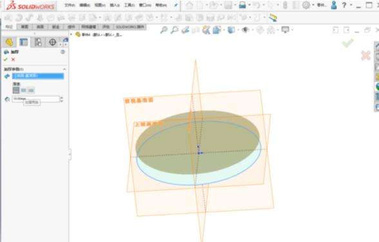Click the blue Print icon
Viewport: 379px width, 242px height.
coord(242,5)
